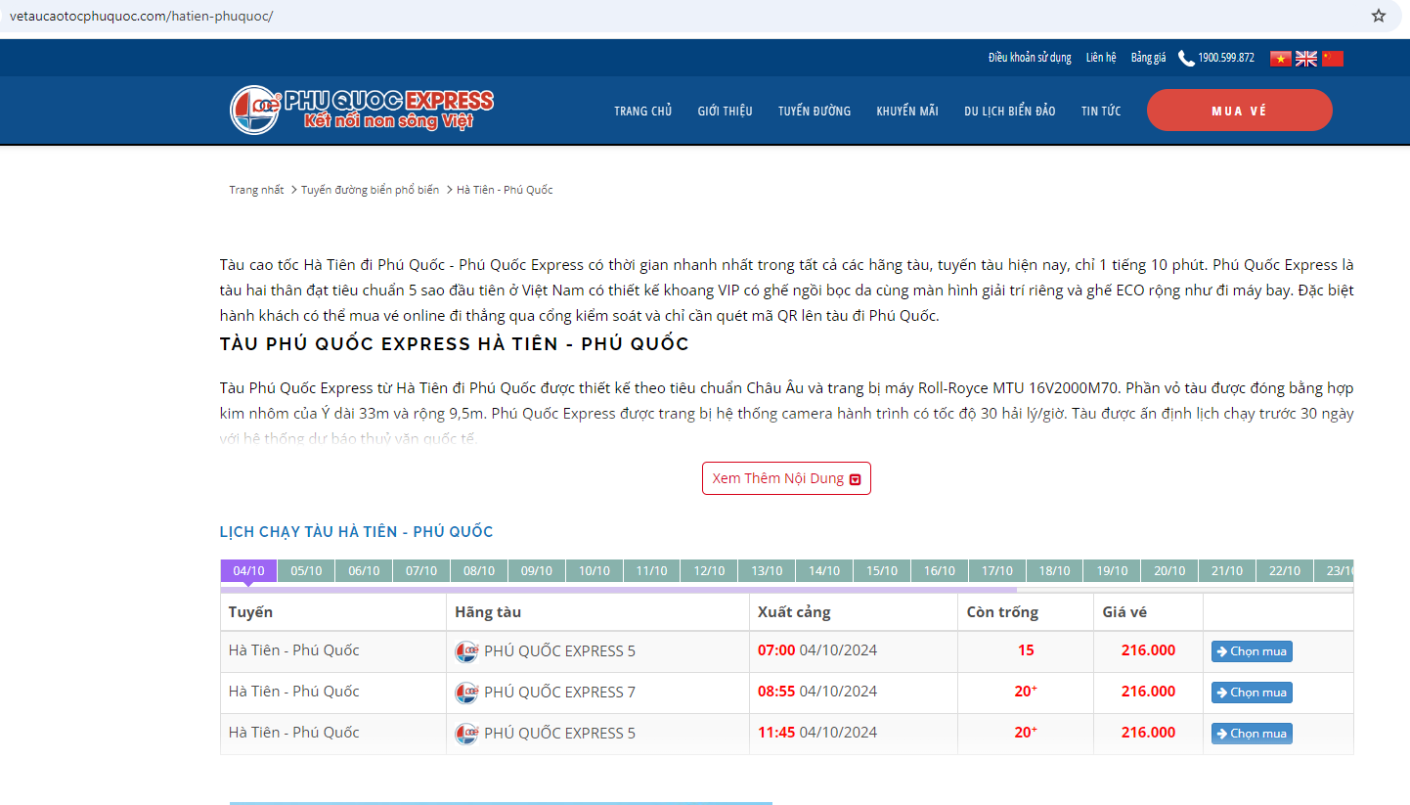The image size is (1410, 805).
Task: Select the 08/10 date tab
Action: [479, 571]
